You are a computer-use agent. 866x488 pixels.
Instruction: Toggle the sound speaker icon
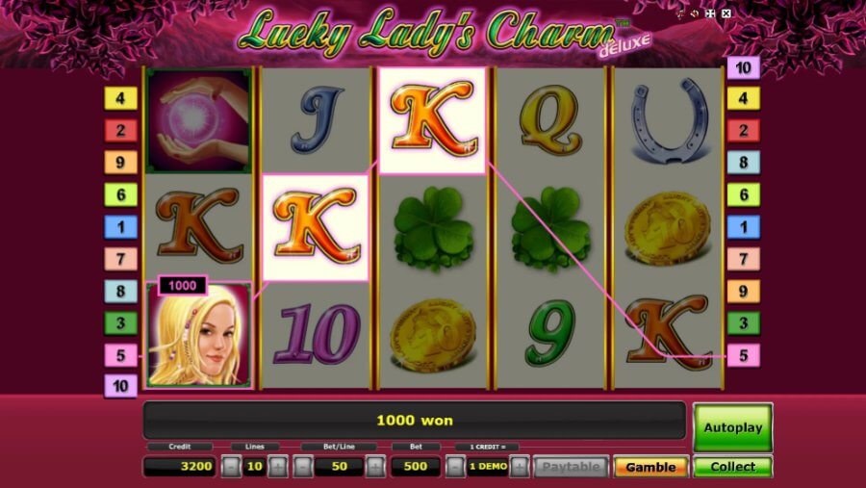click(x=694, y=13)
